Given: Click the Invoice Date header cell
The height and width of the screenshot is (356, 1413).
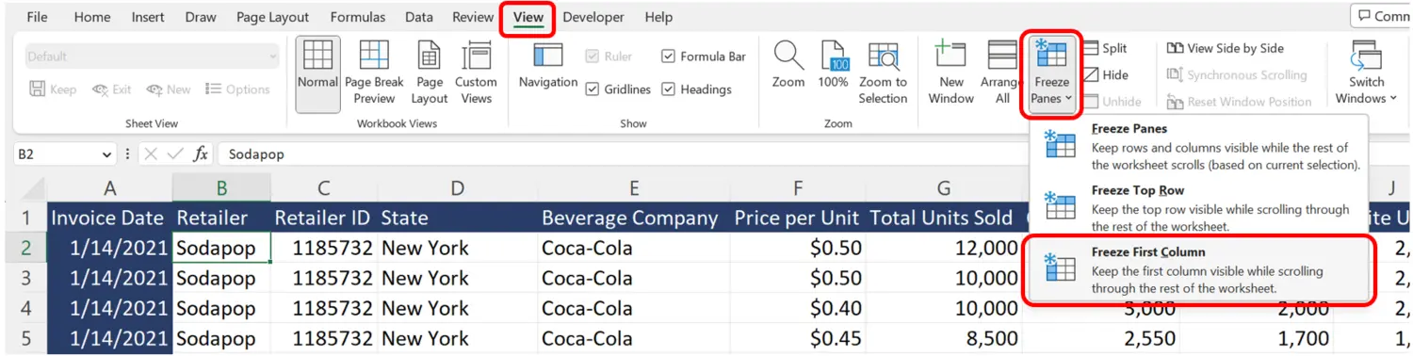Looking at the screenshot, I should tap(110, 218).
